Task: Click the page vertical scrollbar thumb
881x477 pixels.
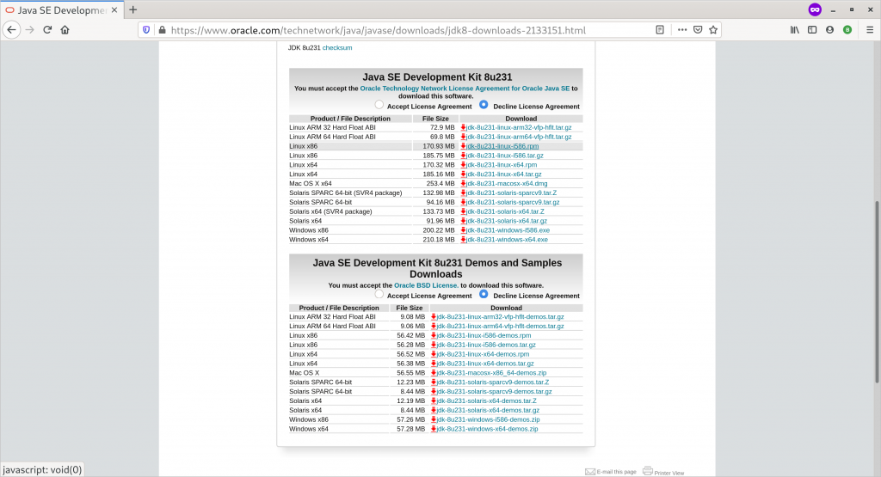Action: [x=877, y=292]
